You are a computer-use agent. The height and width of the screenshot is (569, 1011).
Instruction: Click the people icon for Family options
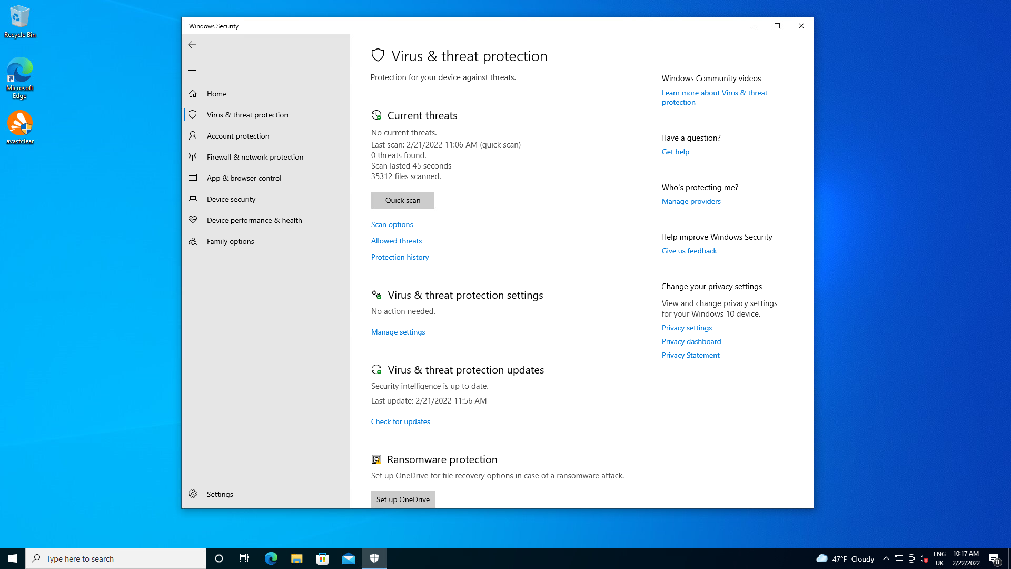[x=193, y=241]
